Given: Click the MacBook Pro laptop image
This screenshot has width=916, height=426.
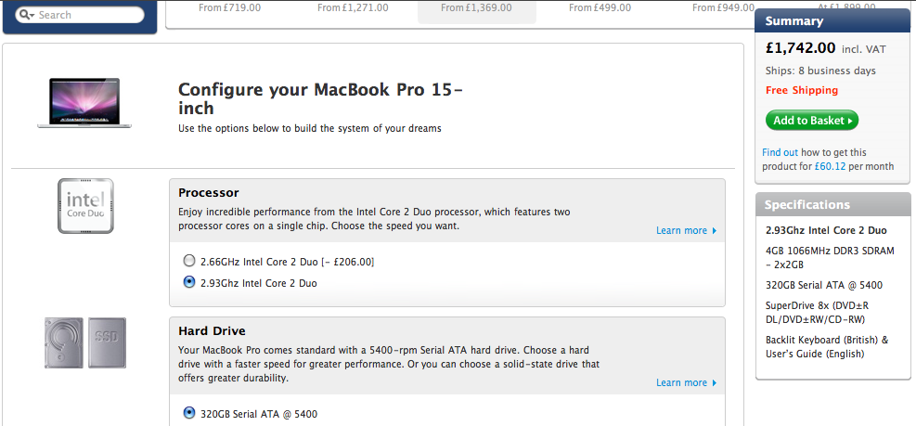Looking at the screenshot, I should 84,103.
